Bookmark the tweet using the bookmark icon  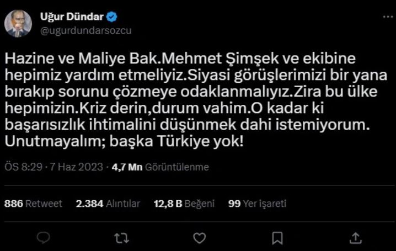(x=277, y=238)
